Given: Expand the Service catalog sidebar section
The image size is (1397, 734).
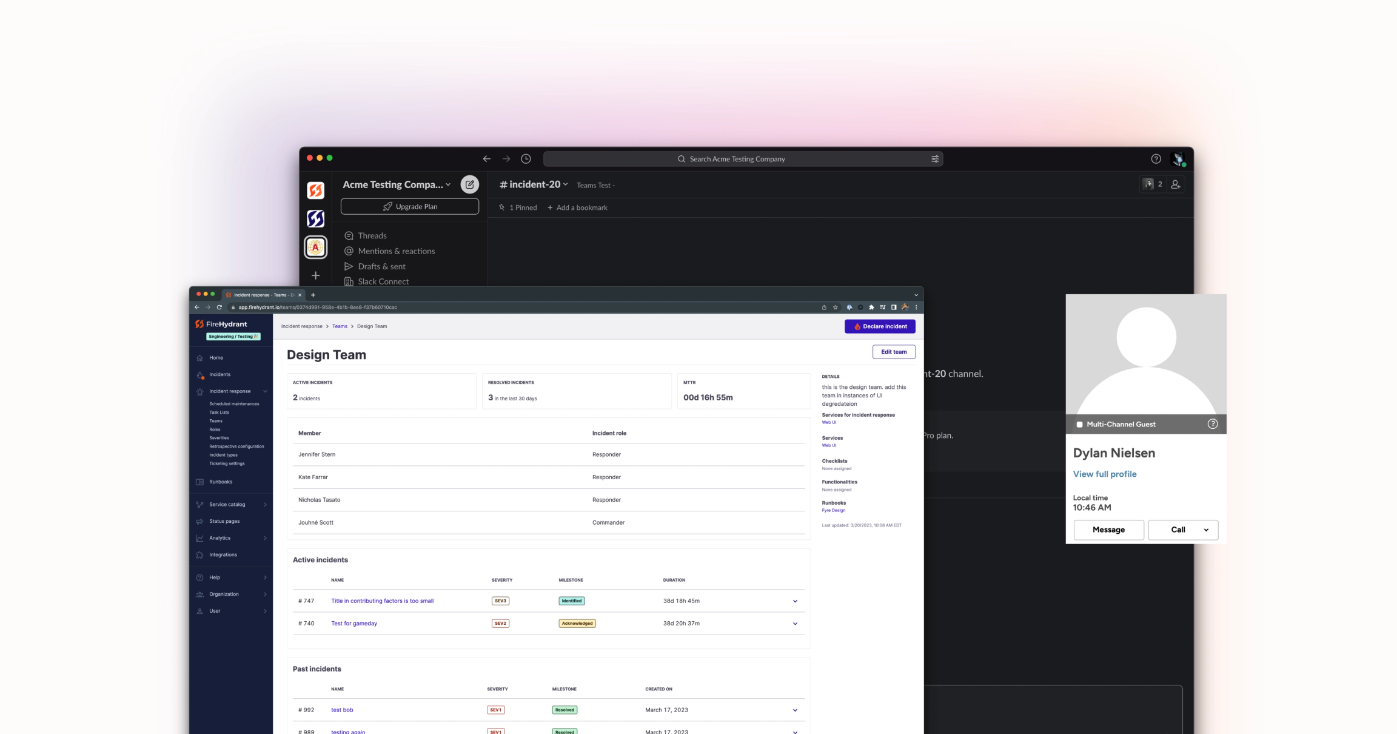Looking at the screenshot, I should [265, 505].
